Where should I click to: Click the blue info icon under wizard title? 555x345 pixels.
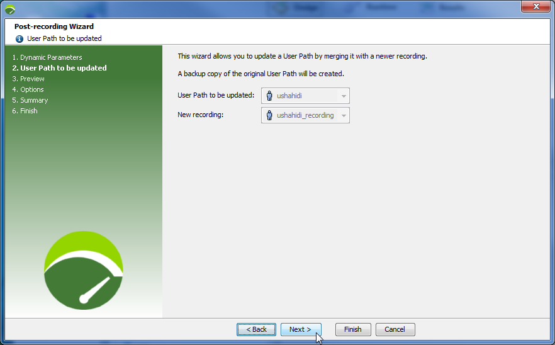click(x=20, y=38)
